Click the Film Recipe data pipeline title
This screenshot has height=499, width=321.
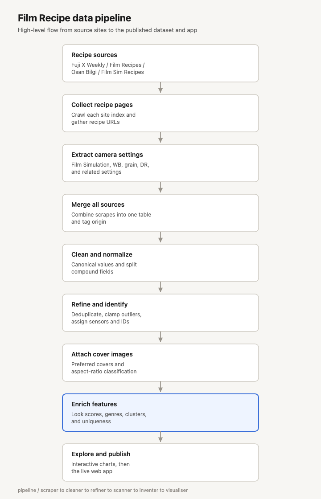(74, 18)
